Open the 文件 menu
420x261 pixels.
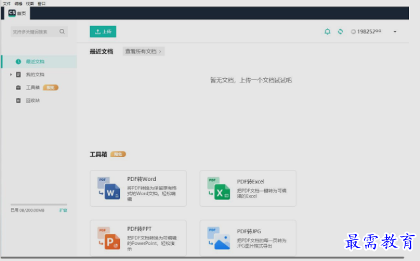(x=7, y=3)
